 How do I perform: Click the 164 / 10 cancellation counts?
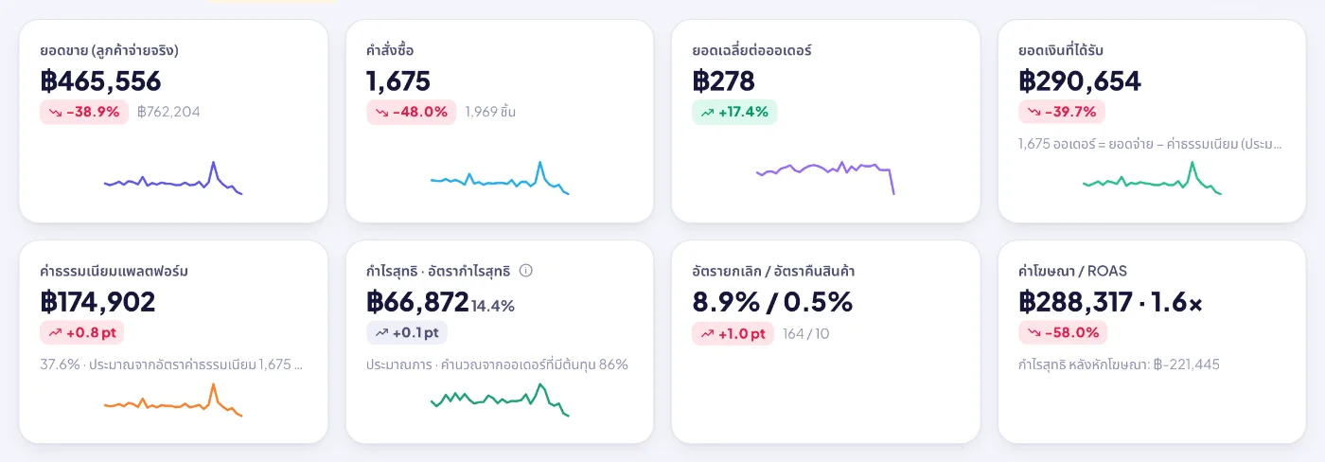click(806, 333)
